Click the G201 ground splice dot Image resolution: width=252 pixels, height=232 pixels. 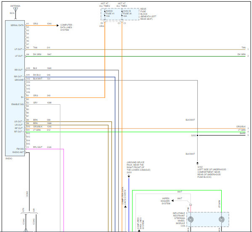point(129,176)
